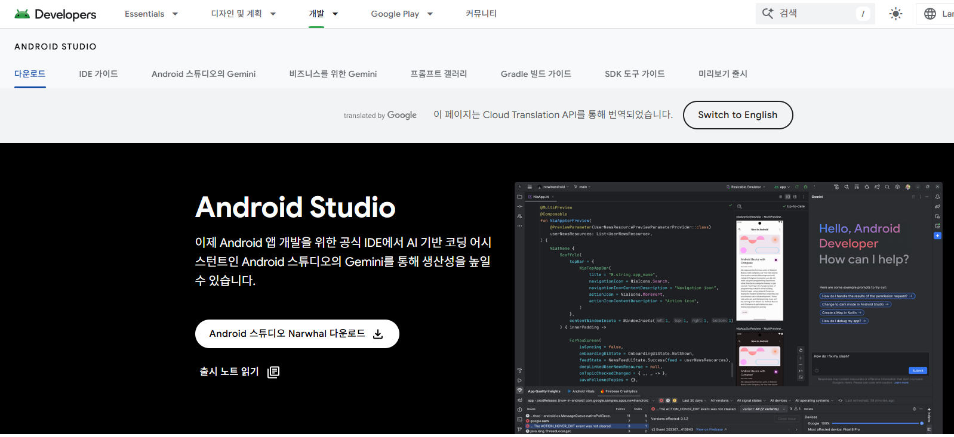Open the 'Last 30 days' filter in screenshot
Screen dimensions: 954x437
pyautogui.click(x=694, y=401)
